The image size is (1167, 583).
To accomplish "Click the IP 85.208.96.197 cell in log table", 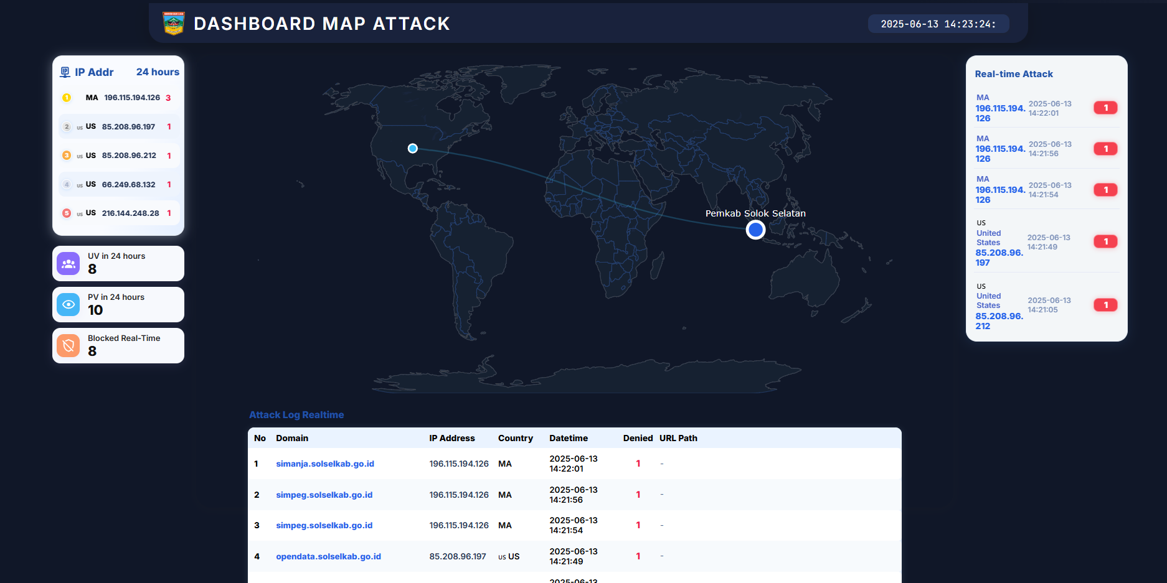I will click(x=458, y=556).
